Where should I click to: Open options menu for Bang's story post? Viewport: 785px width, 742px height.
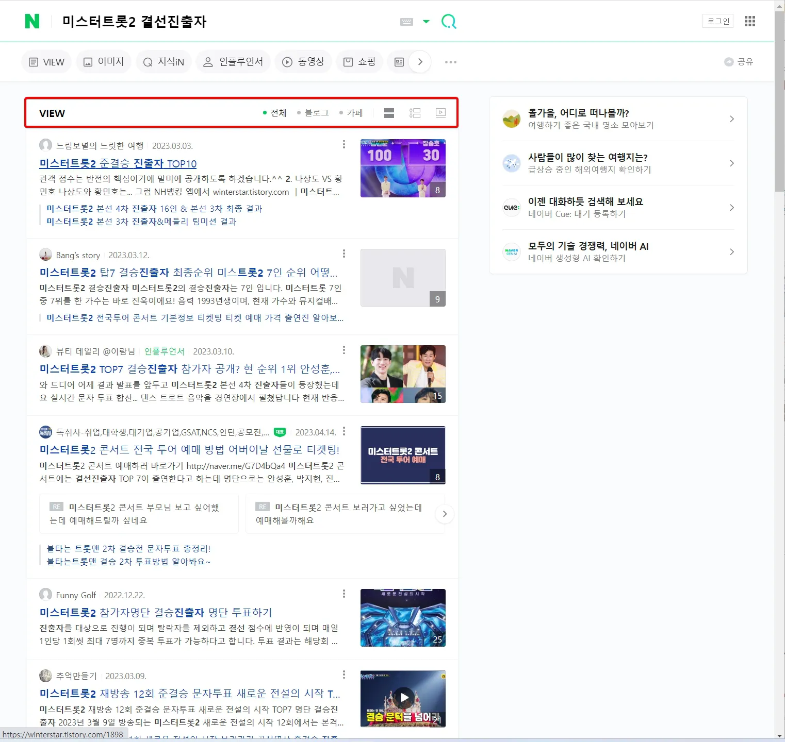(344, 254)
